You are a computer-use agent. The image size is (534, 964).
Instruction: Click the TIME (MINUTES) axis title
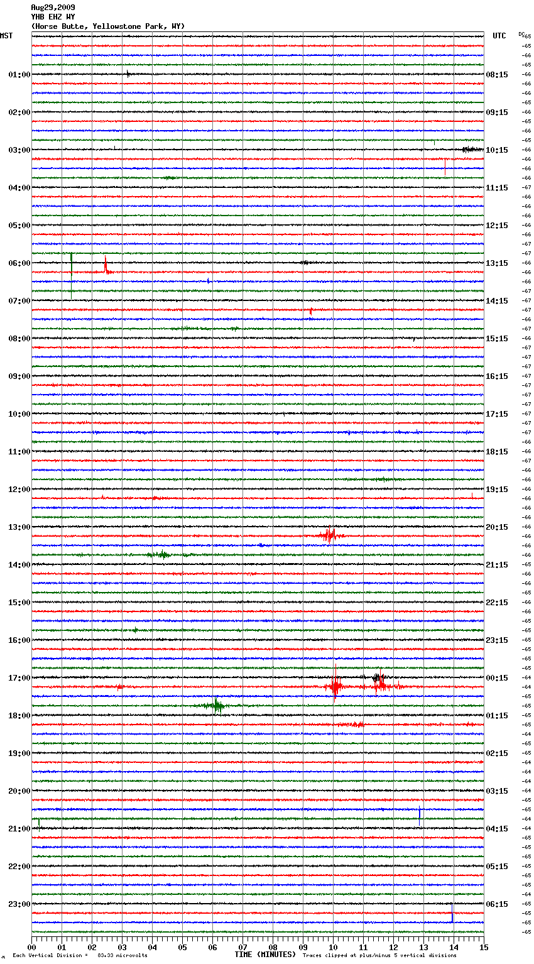click(x=265, y=955)
